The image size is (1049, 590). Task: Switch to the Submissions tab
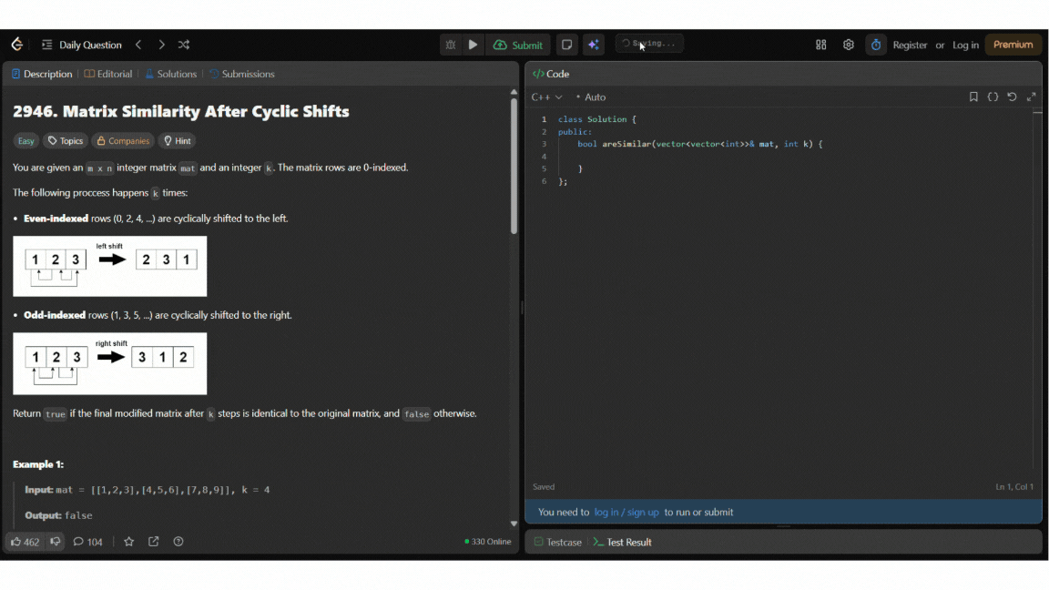242,74
